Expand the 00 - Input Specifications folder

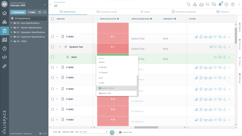11,23
